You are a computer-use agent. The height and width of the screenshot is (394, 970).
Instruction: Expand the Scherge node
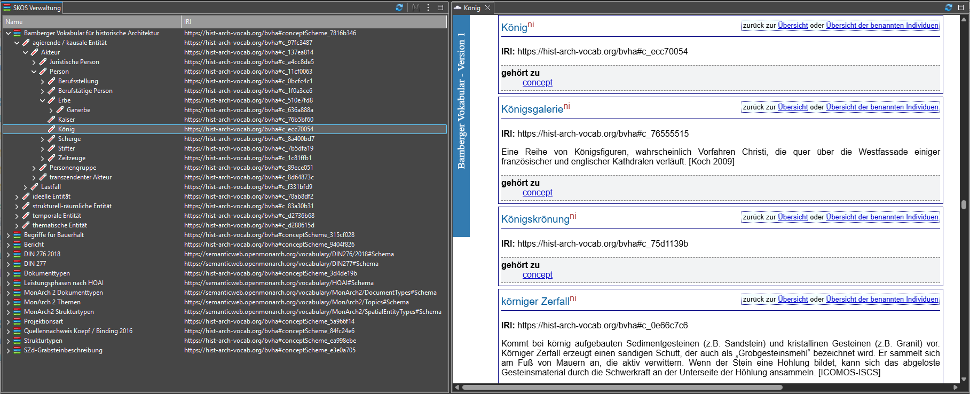point(42,139)
